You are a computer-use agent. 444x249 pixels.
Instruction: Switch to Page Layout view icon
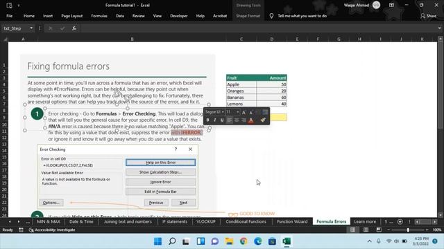click(366, 230)
